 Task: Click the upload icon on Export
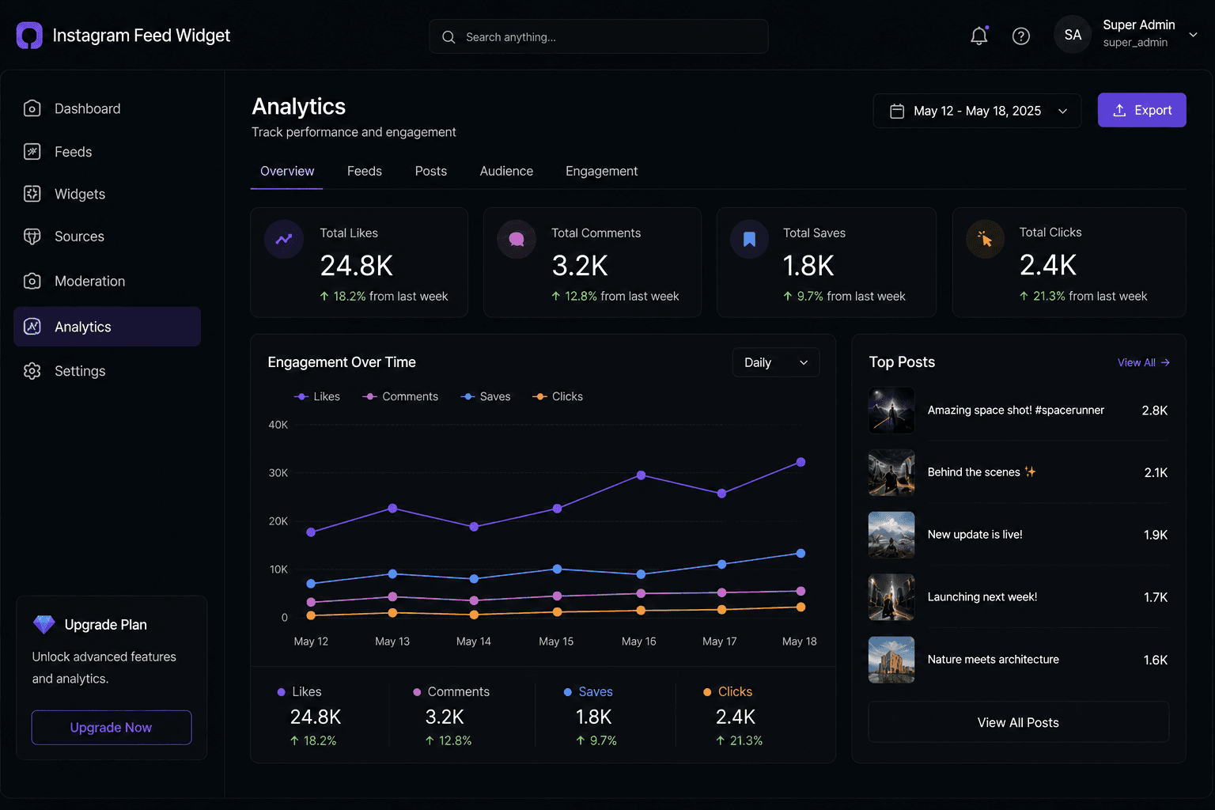click(x=1119, y=111)
